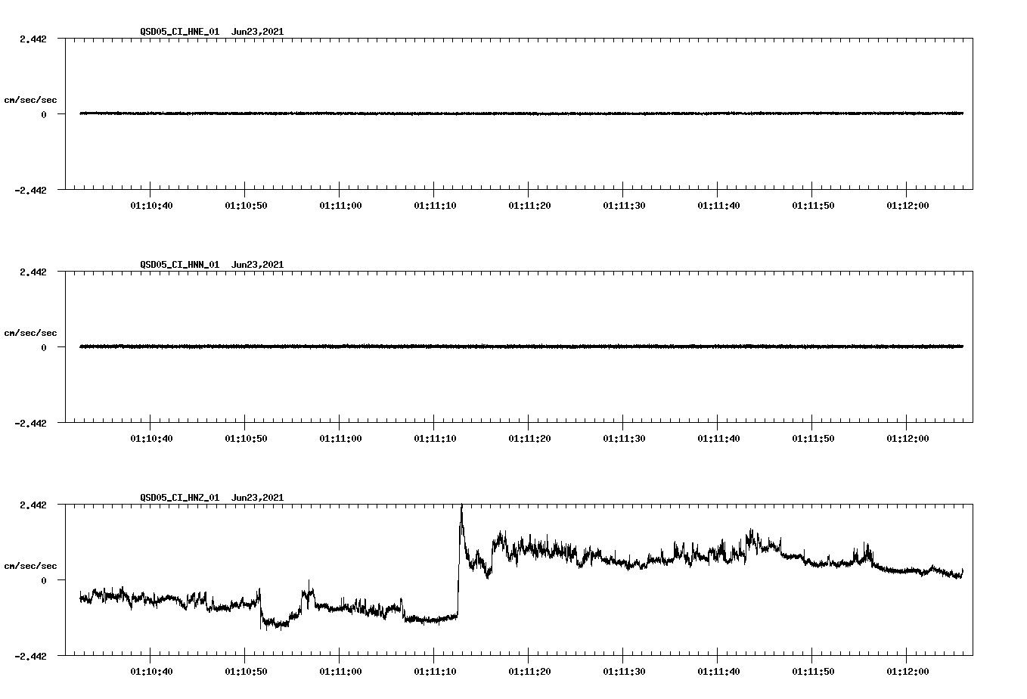This screenshot has height=699, width=1027.
Task: Click the 01:11:10 time label under HNE plot
Action: point(435,206)
